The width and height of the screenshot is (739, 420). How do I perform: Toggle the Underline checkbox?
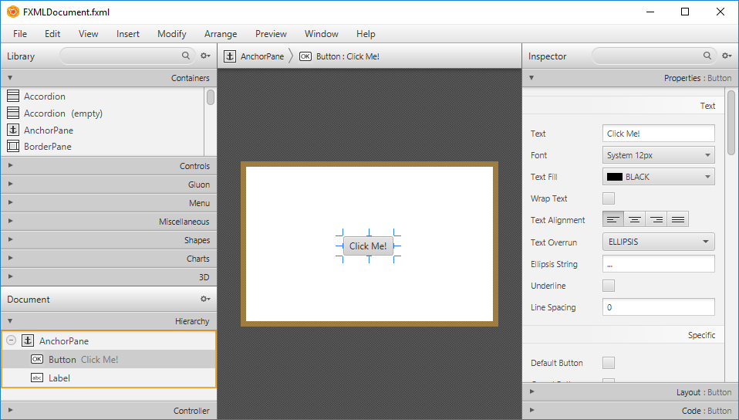tap(609, 286)
